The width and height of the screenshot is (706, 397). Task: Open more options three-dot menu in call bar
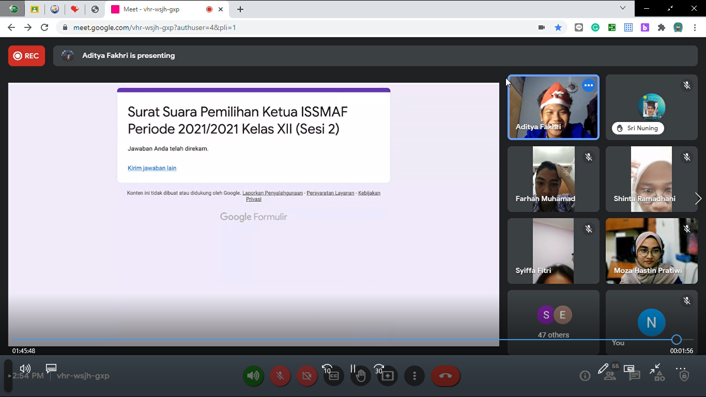point(415,376)
